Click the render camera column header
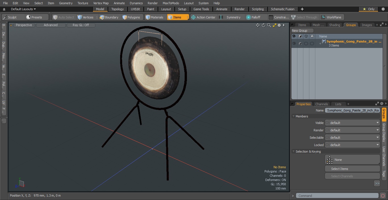Viewport: 388px width, 200px height. pyautogui.click(x=300, y=36)
